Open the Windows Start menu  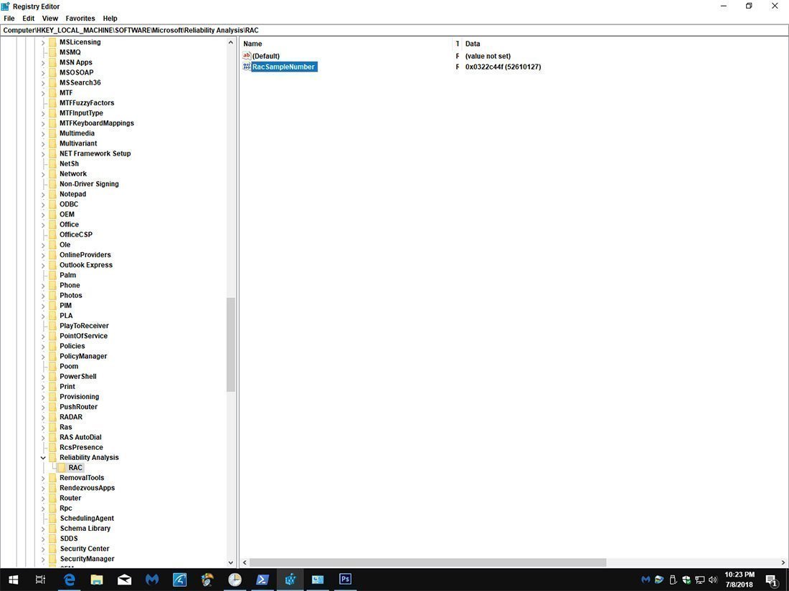[13, 580]
